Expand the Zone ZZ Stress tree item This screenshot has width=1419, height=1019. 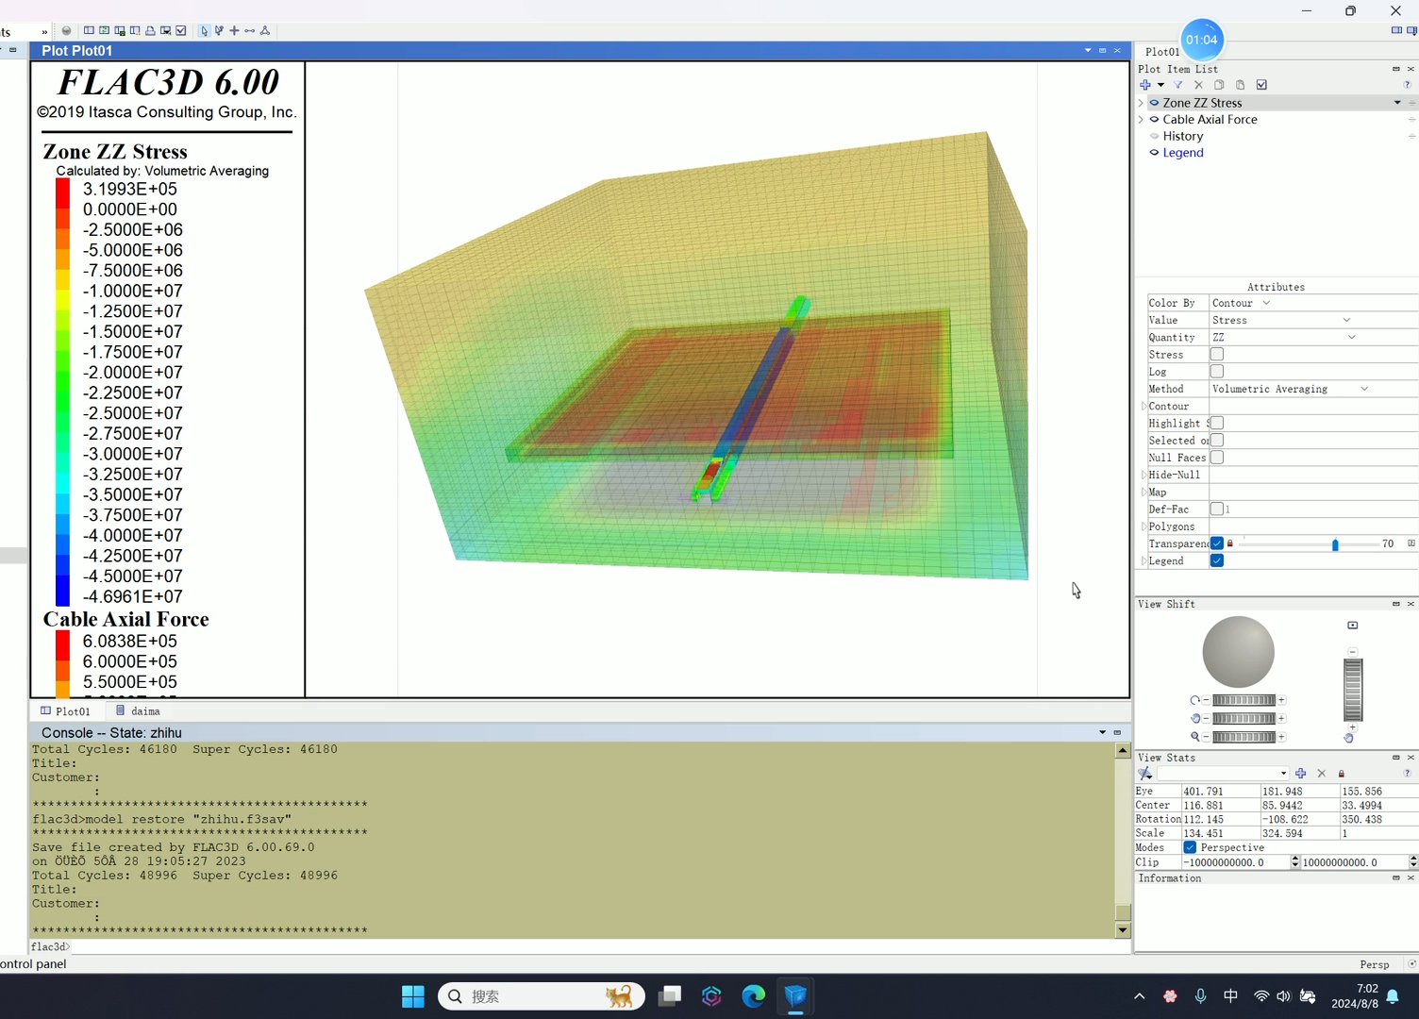tap(1141, 103)
